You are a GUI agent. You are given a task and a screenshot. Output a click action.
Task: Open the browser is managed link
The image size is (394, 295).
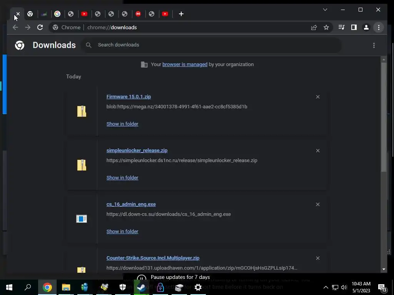[x=185, y=65]
